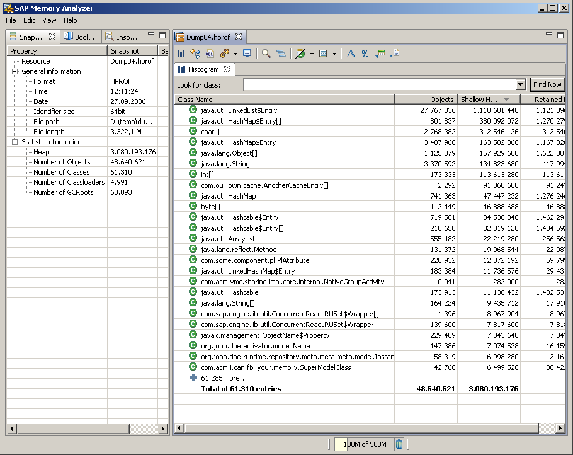Click the trash can garbage collector icon
Image resolution: width=573 pixels, height=455 pixels.
(399, 444)
